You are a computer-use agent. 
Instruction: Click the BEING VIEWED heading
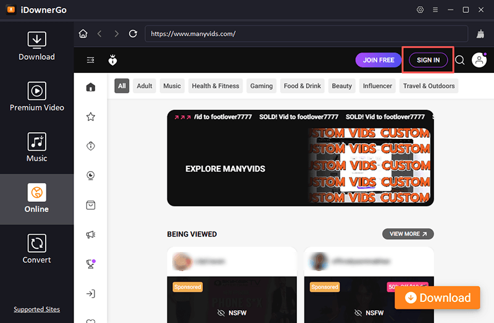[192, 234]
